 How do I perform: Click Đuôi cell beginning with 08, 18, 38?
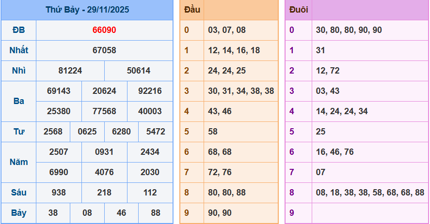pos(370,193)
